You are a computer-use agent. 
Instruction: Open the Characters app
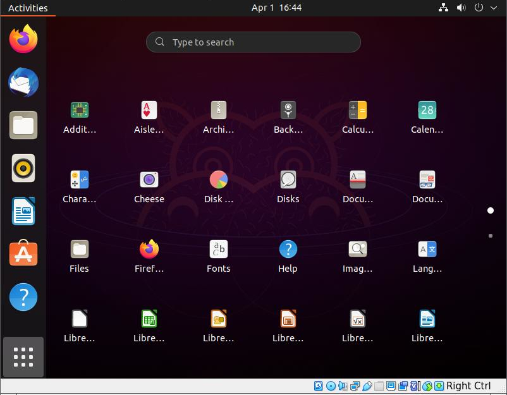click(x=80, y=180)
